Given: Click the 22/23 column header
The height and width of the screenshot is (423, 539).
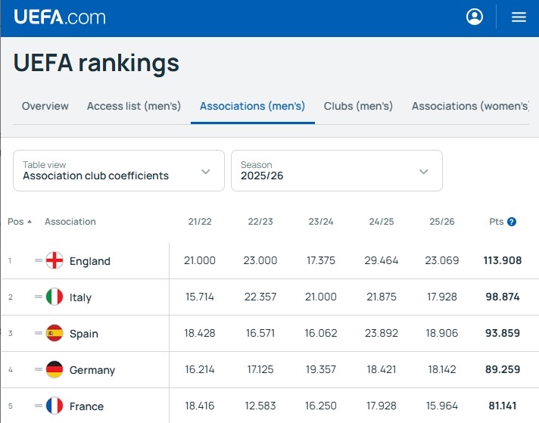Looking at the screenshot, I should [260, 222].
